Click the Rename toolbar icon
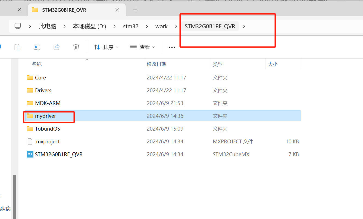The width and height of the screenshot is (363, 219). [37, 47]
